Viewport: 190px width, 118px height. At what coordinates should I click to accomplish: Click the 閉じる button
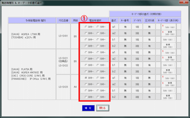click(103, 108)
